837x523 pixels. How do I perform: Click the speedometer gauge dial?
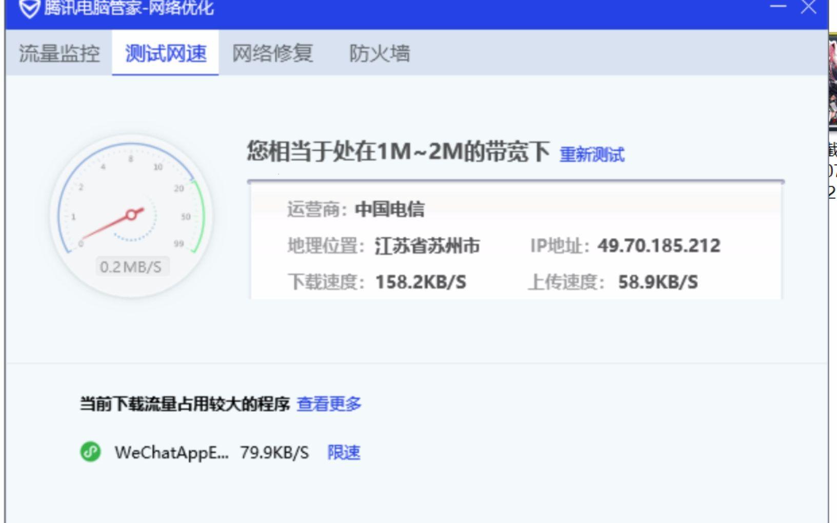click(131, 215)
